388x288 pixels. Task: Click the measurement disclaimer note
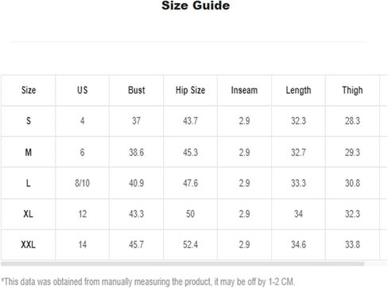pyautogui.click(x=148, y=282)
